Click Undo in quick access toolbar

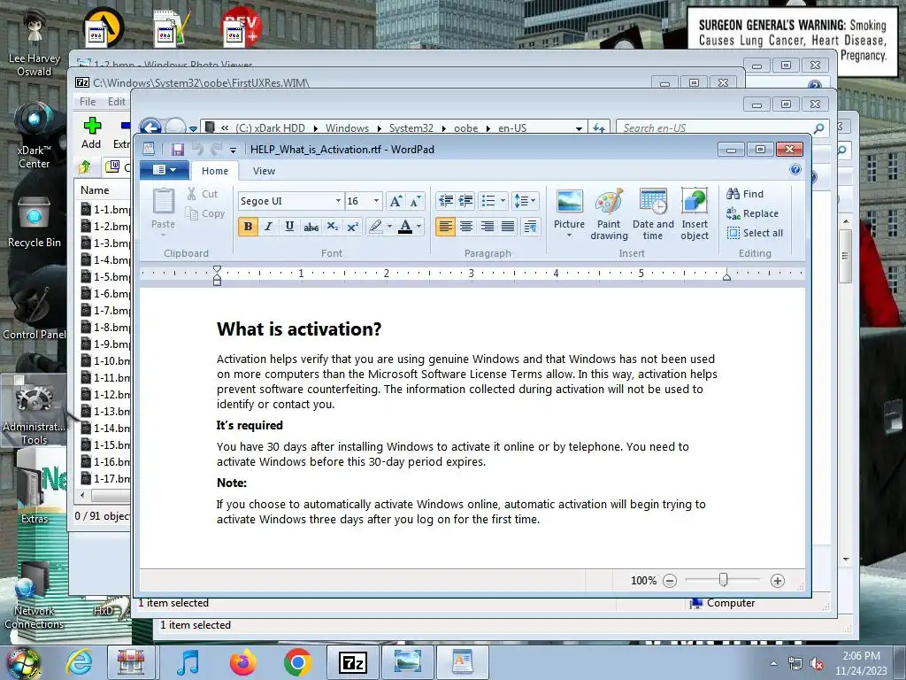tap(197, 149)
